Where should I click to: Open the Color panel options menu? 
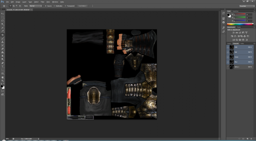tap(254, 11)
